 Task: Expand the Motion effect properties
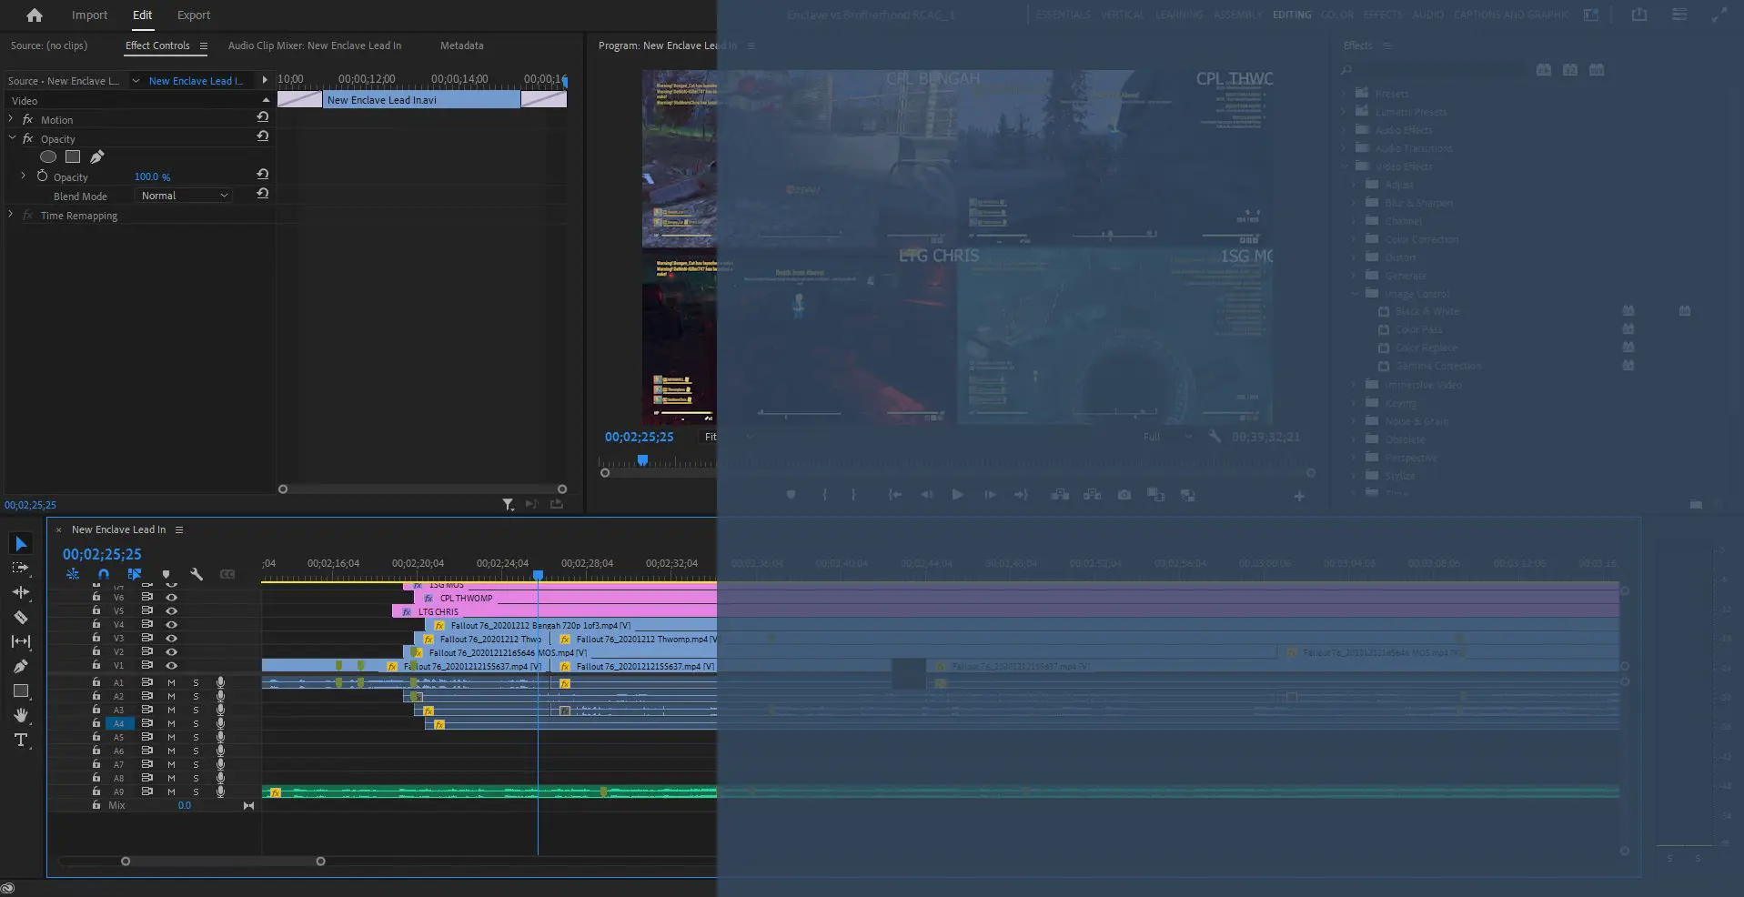coord(11,119)
